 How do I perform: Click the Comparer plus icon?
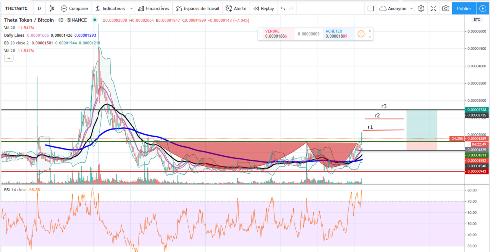click(64, 9)
